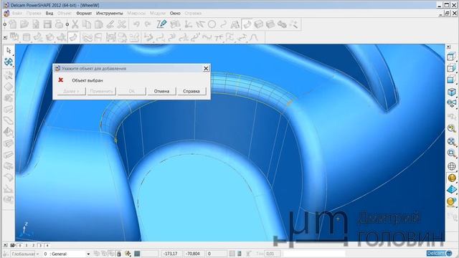Click the Print icon
Screen dimensions: 459x258
tap(59, 24)
